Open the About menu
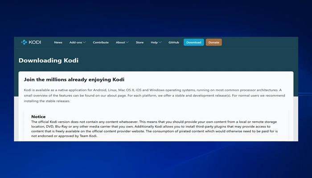312x178 pixels. (x=120, y=42)
